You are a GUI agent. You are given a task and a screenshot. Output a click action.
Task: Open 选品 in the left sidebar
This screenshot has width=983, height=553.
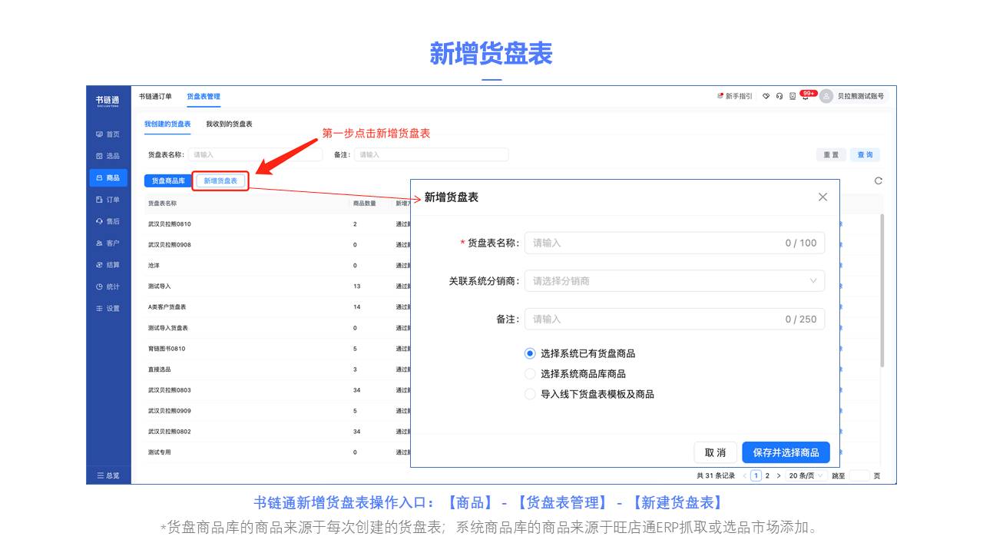(108, 156)
